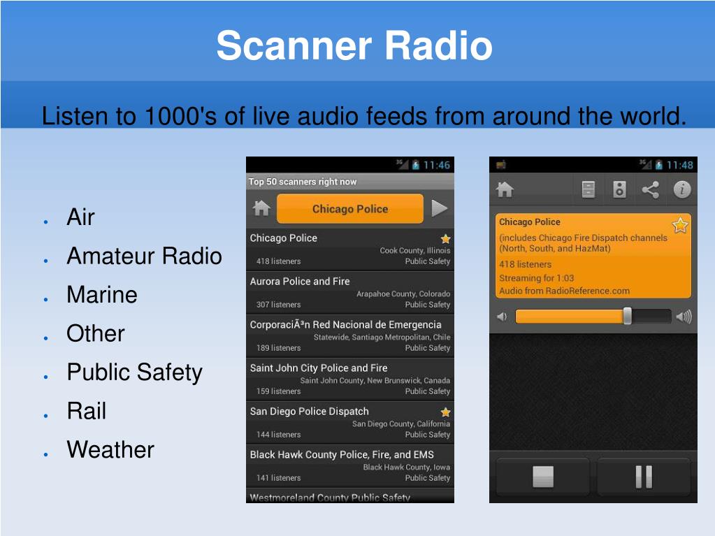The height and width of the screenshot is (536, 715).
Task: Click the Air bullet item
Action: point(80,217)
